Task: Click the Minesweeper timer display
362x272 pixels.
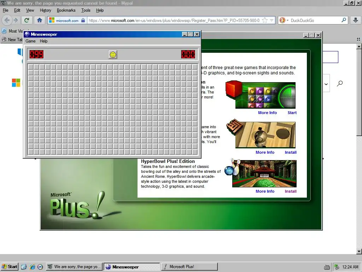Action: click(x=188, y=55)
